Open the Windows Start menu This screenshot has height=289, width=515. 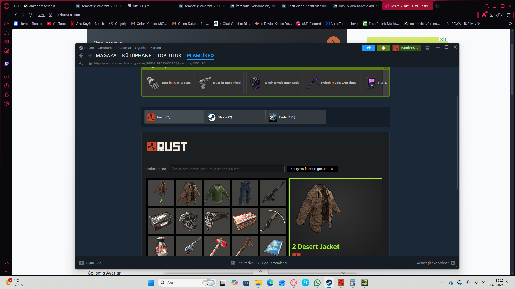pyautogui.click(x=151, y=283)
